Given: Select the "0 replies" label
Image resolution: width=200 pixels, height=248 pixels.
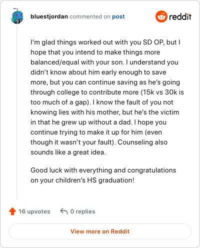Looking at the screenshot, I should point(82,211).
